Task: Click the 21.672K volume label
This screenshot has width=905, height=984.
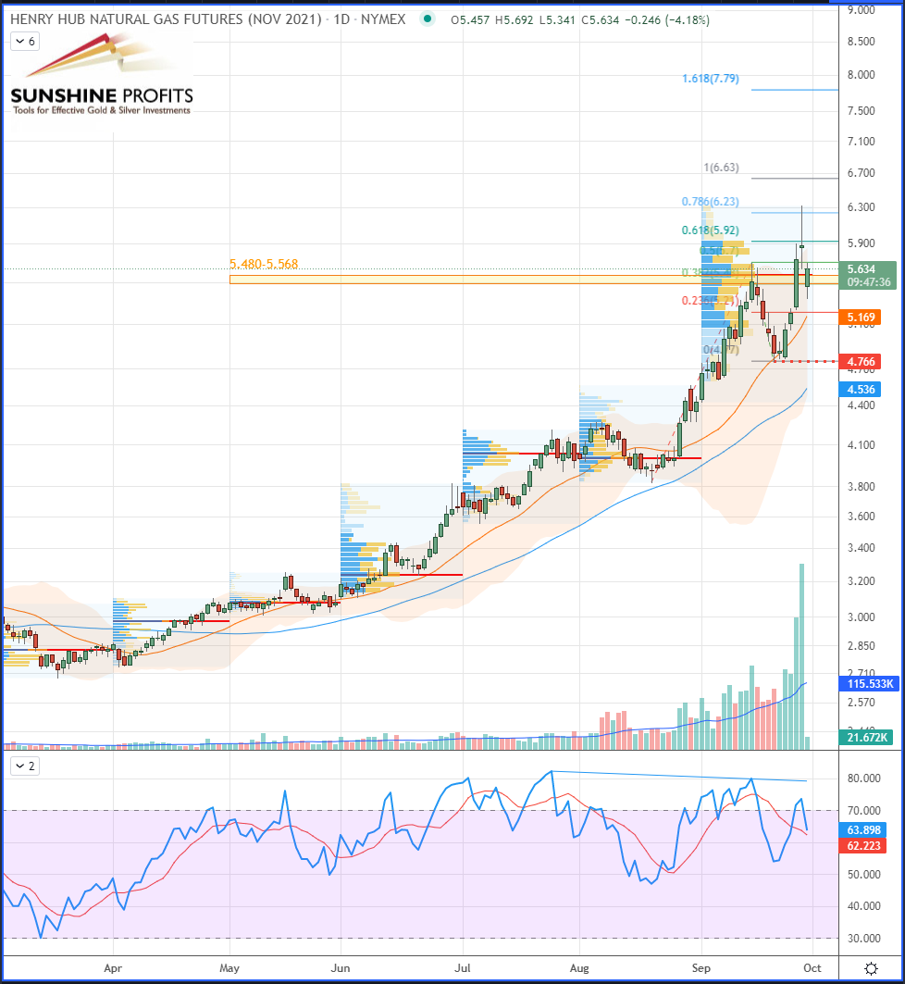Action: (x=866, y=738)
